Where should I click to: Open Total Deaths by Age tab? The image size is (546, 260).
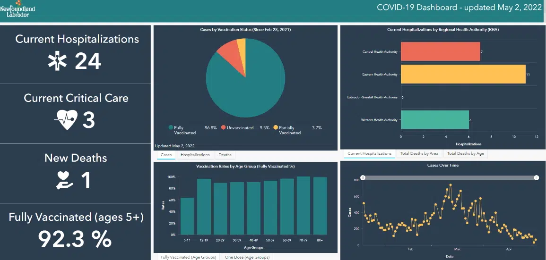465,153
